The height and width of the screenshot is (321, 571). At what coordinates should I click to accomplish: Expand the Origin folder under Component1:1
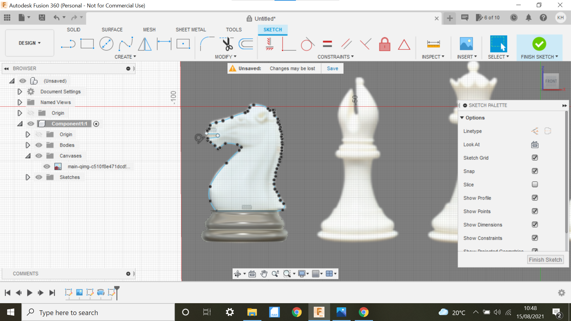pyautogui.click(x=28, y=134)
